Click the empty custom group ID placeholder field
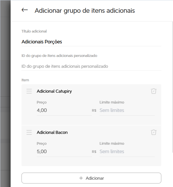This screenshot has height=187, width=173. point(91,66)
